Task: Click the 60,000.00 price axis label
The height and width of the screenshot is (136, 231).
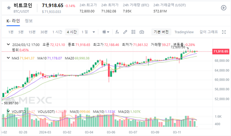Action: click(x=222, y=80)
